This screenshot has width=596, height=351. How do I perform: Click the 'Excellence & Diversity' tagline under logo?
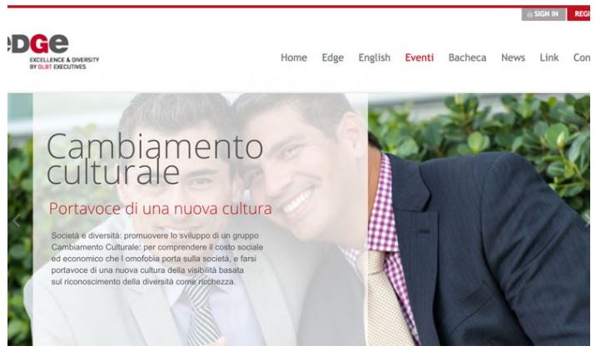(64, 63)
